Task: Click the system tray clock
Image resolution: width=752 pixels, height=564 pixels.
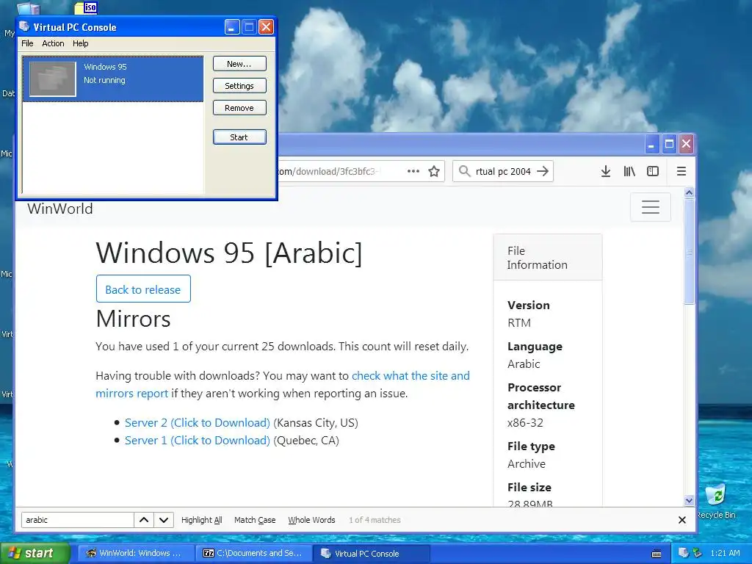Action: 725,553
